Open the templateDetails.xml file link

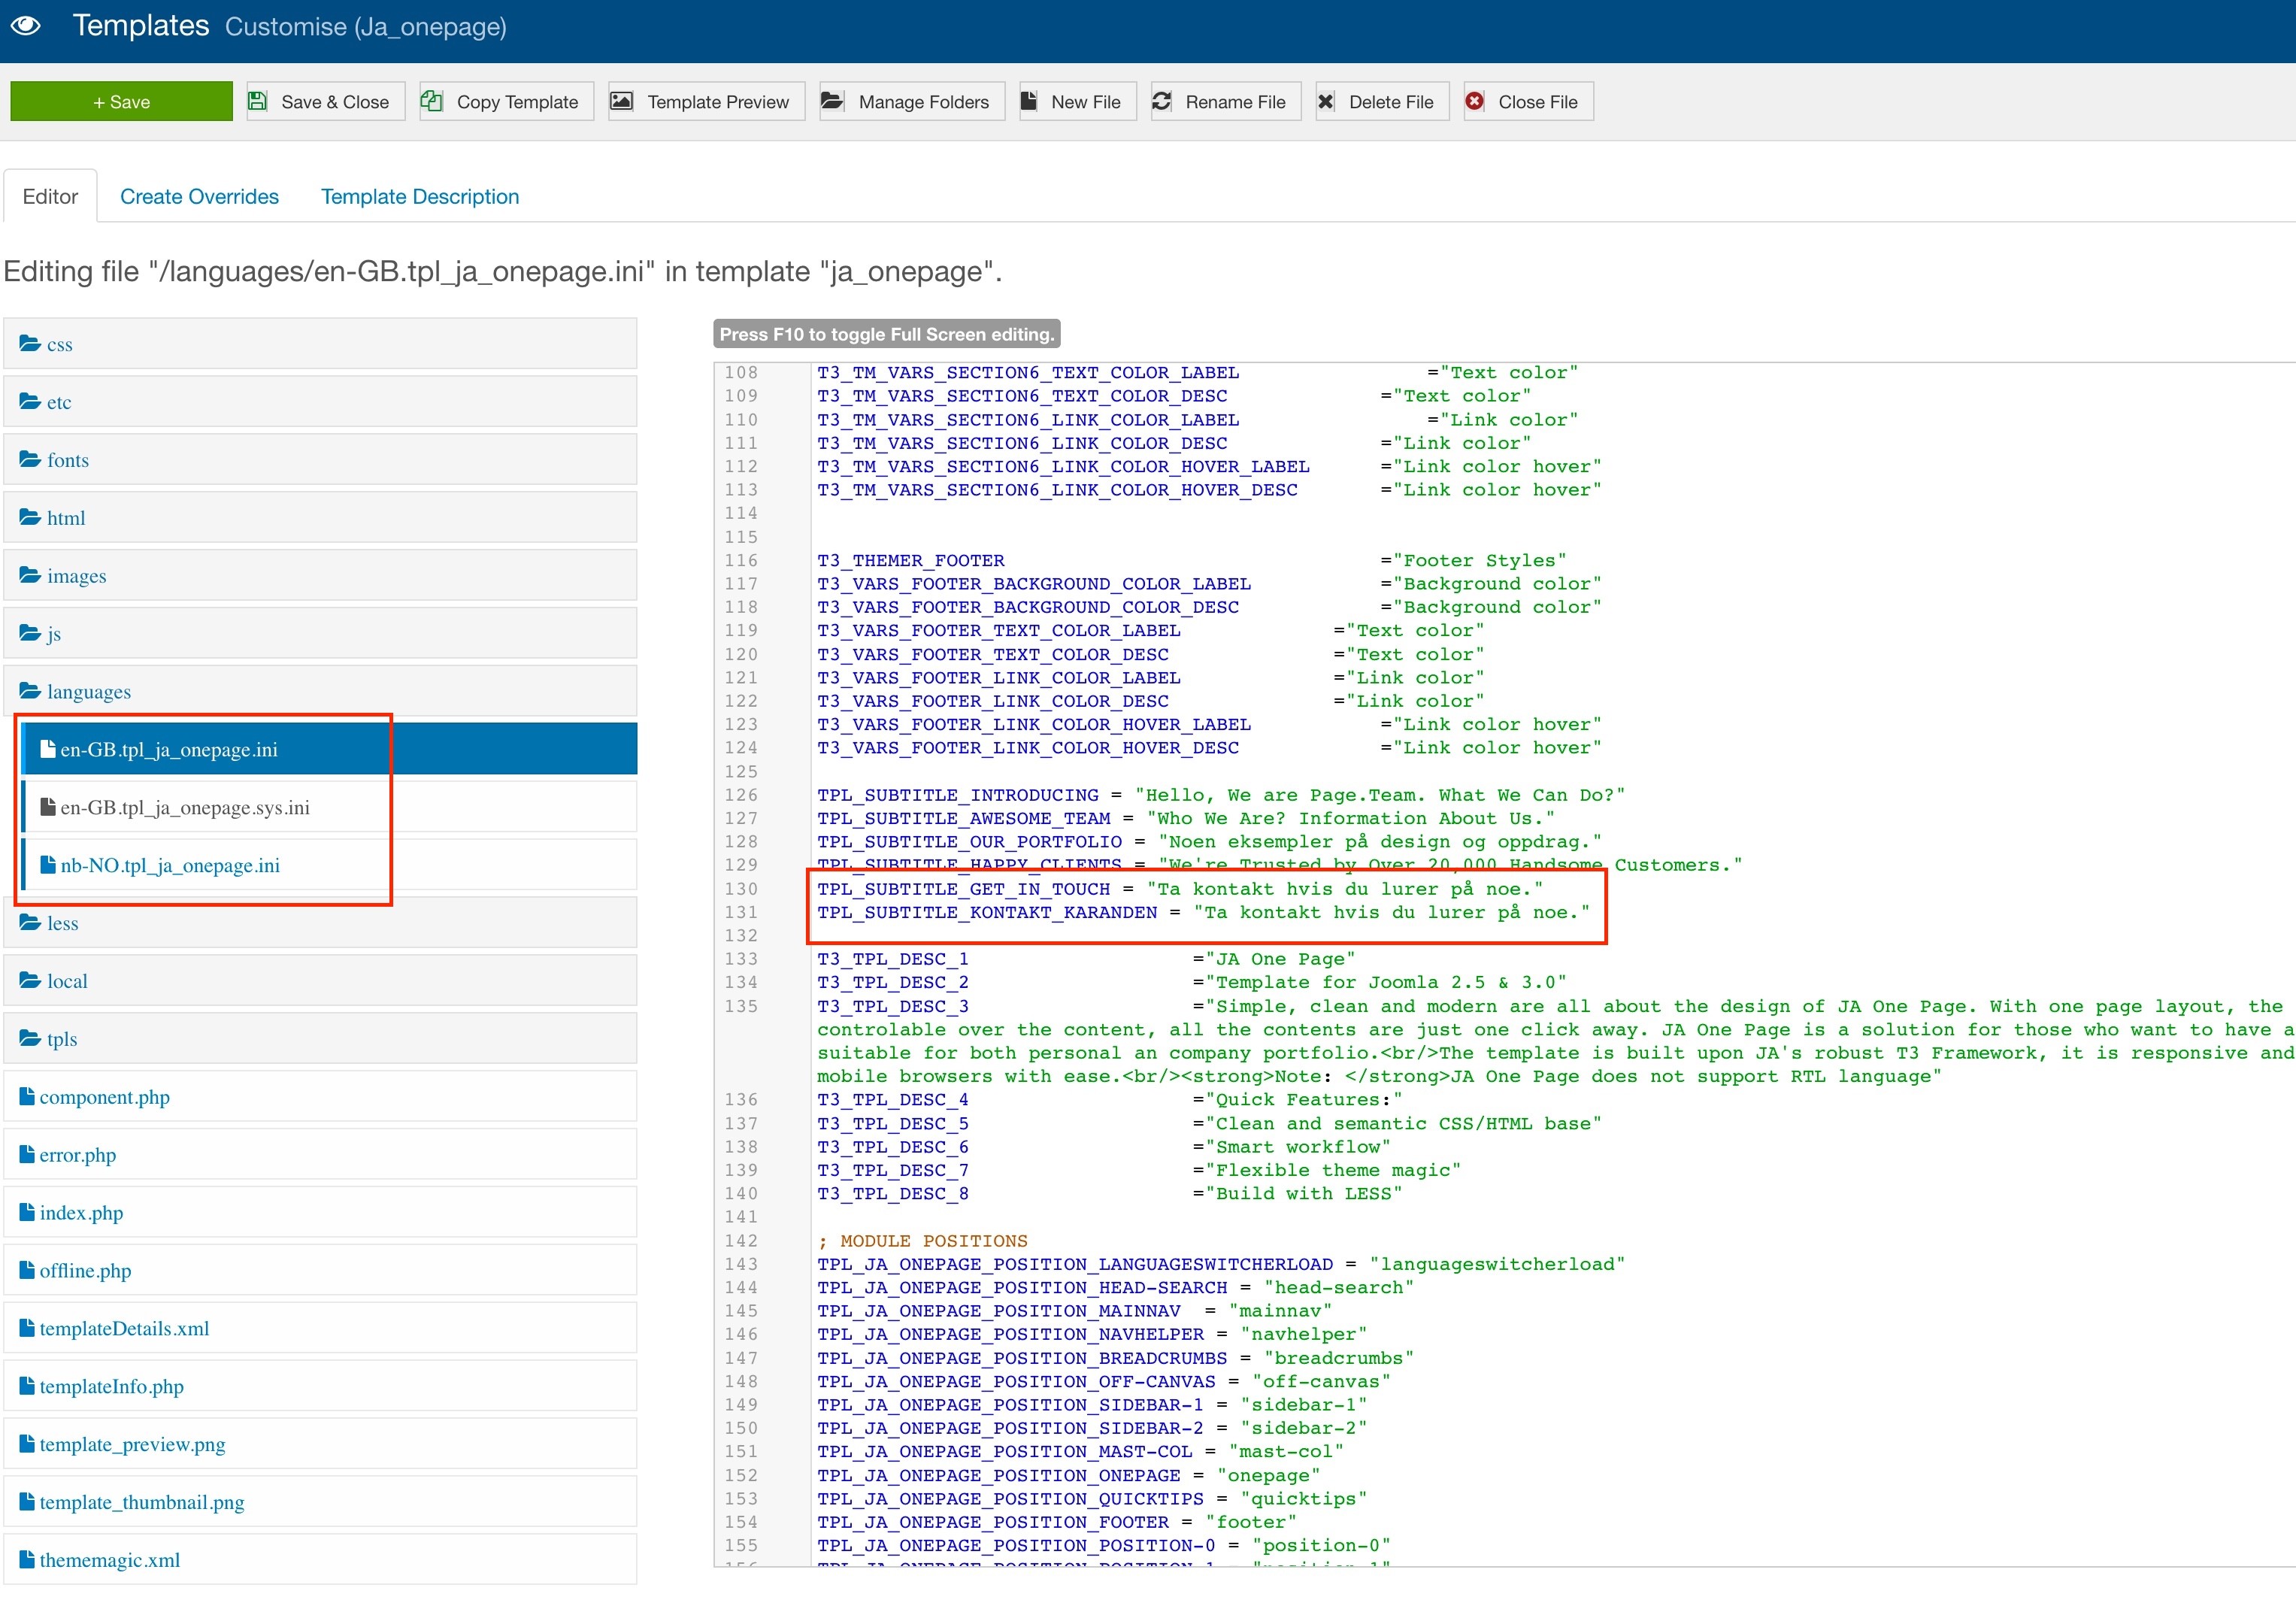124,1329
